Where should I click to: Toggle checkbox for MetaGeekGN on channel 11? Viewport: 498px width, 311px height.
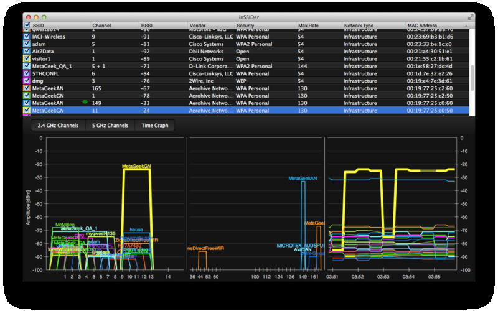click(27, 111)
